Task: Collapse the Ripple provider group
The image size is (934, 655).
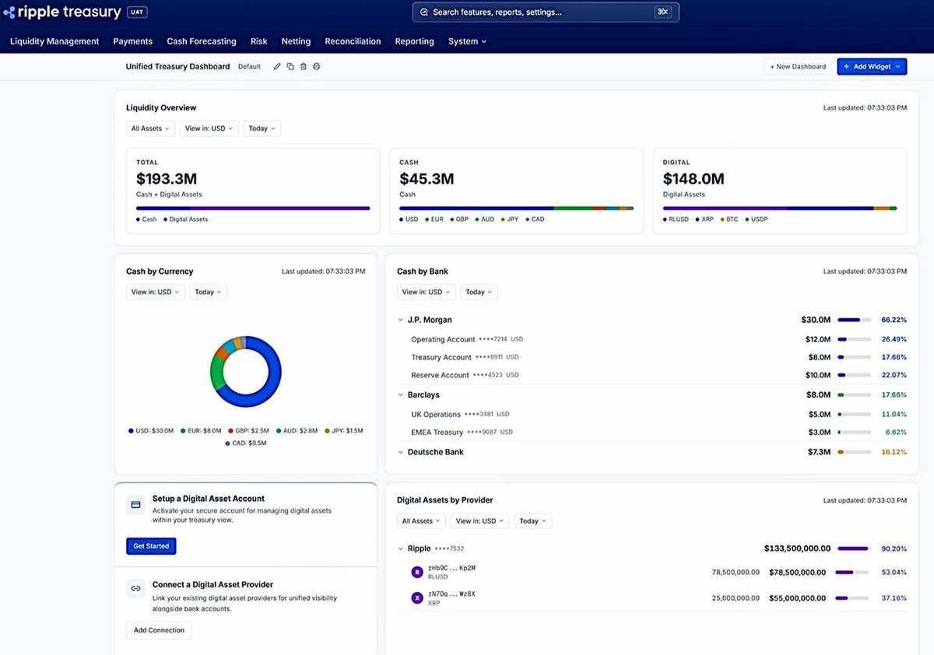Action: pyautogui.click(x=400, y=549)
